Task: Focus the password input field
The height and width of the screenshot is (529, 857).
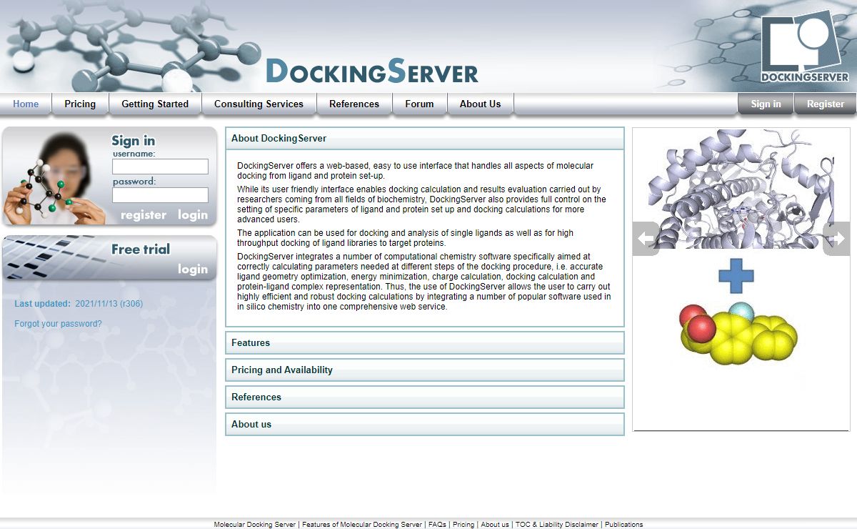Action: (x=160, y=195)
